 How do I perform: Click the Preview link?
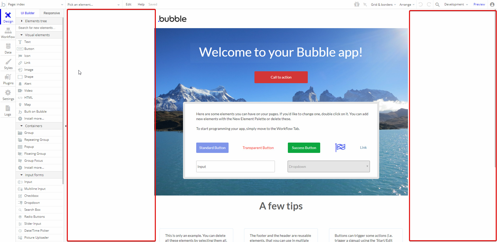(479, 4)
